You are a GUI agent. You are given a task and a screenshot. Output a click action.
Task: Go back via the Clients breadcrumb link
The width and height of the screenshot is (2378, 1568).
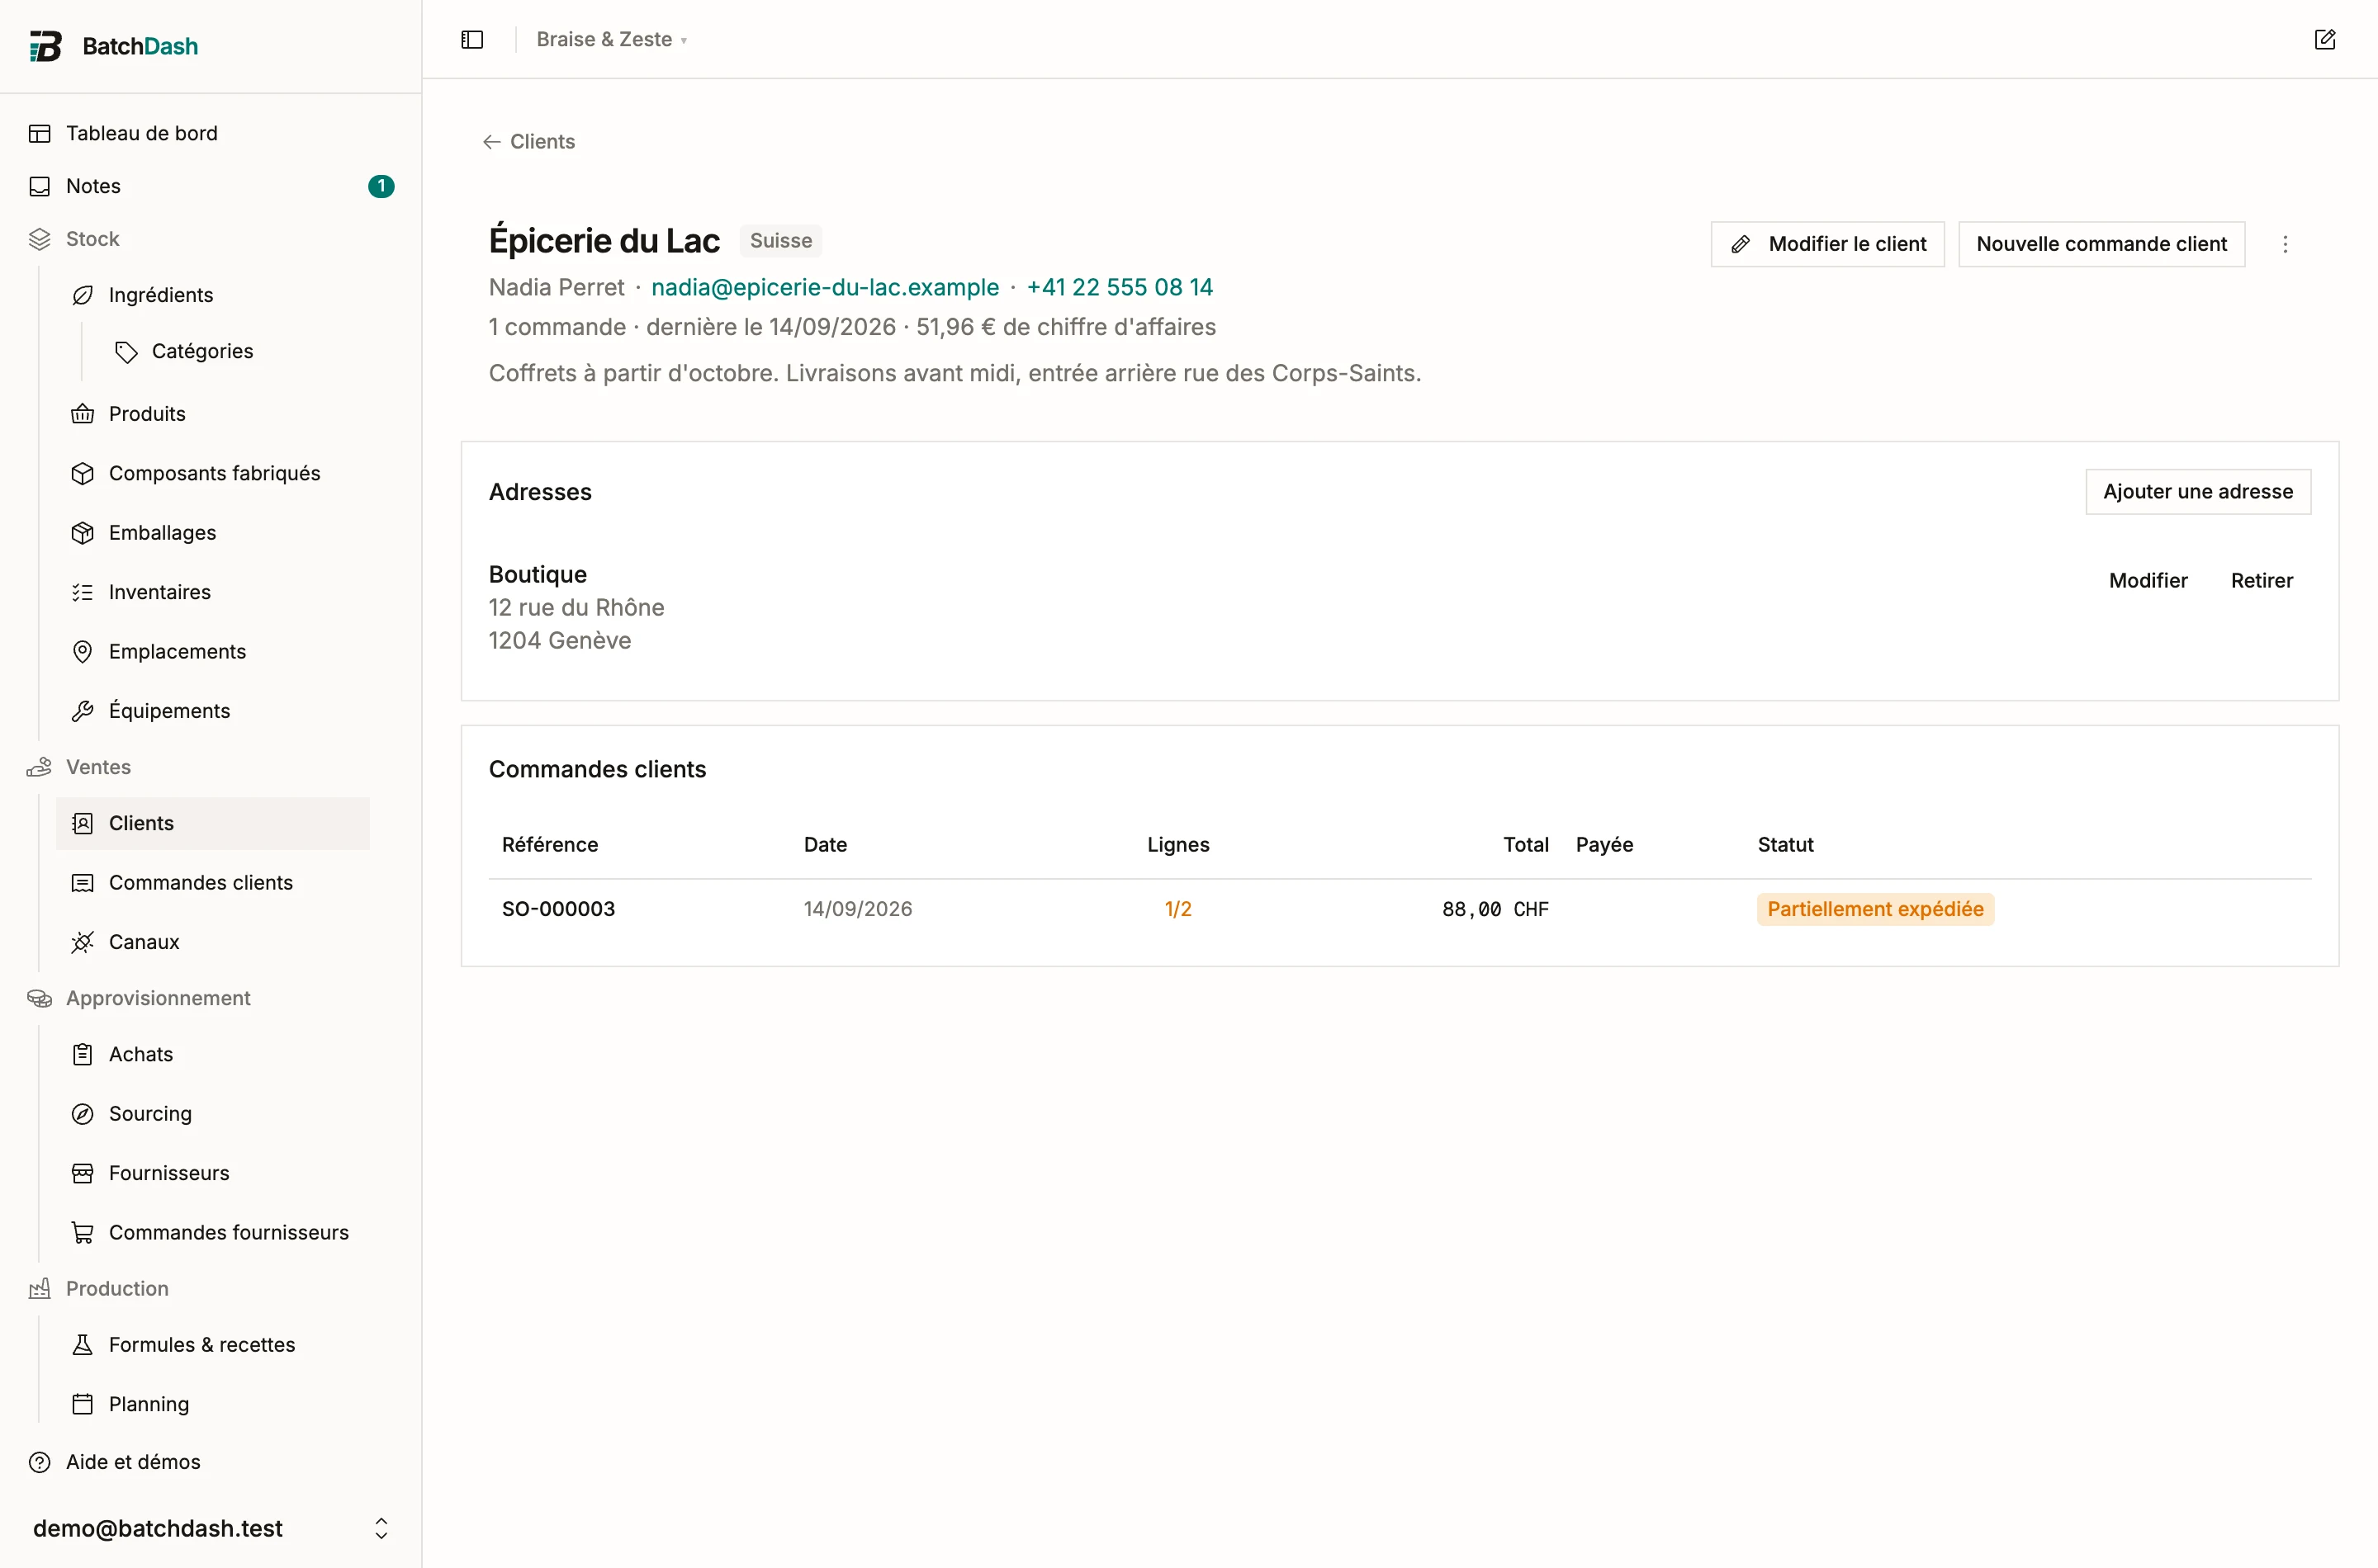[x=529, y=142]
